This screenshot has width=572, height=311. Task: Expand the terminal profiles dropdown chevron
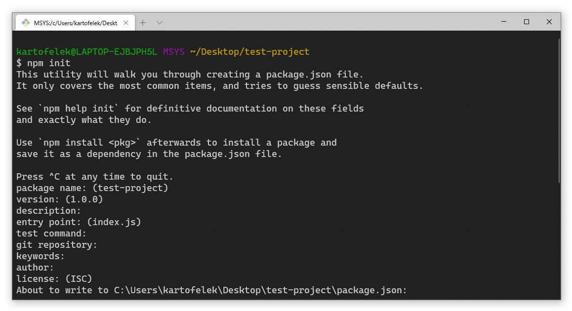click(x=159, y=23)
